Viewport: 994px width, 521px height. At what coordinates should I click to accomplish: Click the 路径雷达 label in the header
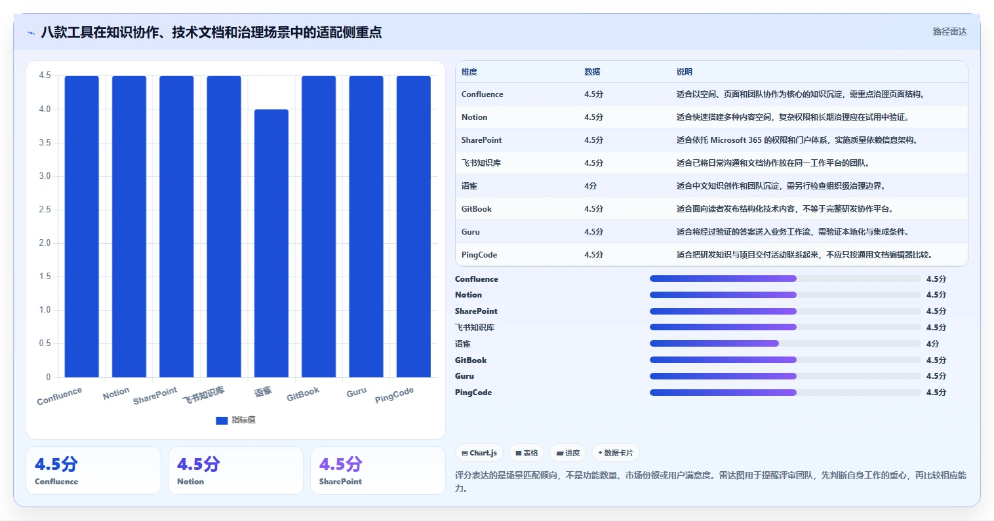coord(950,31)
